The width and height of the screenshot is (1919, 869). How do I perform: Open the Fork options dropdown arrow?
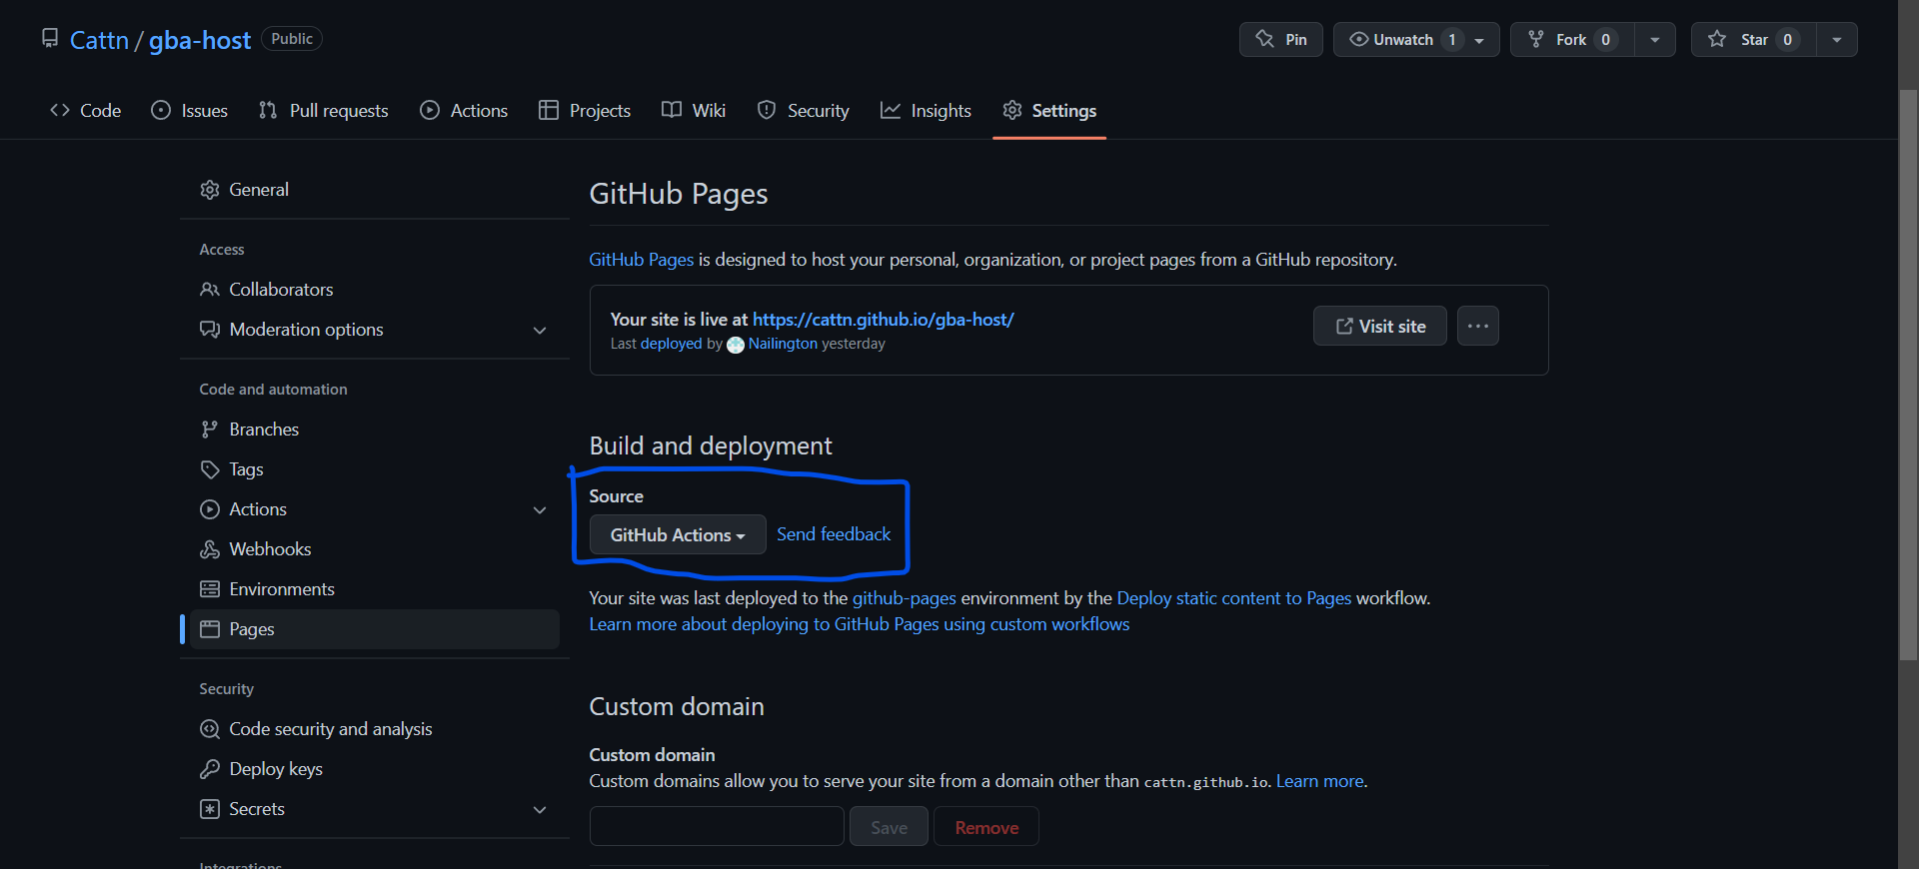click(x=1655, y=40)
